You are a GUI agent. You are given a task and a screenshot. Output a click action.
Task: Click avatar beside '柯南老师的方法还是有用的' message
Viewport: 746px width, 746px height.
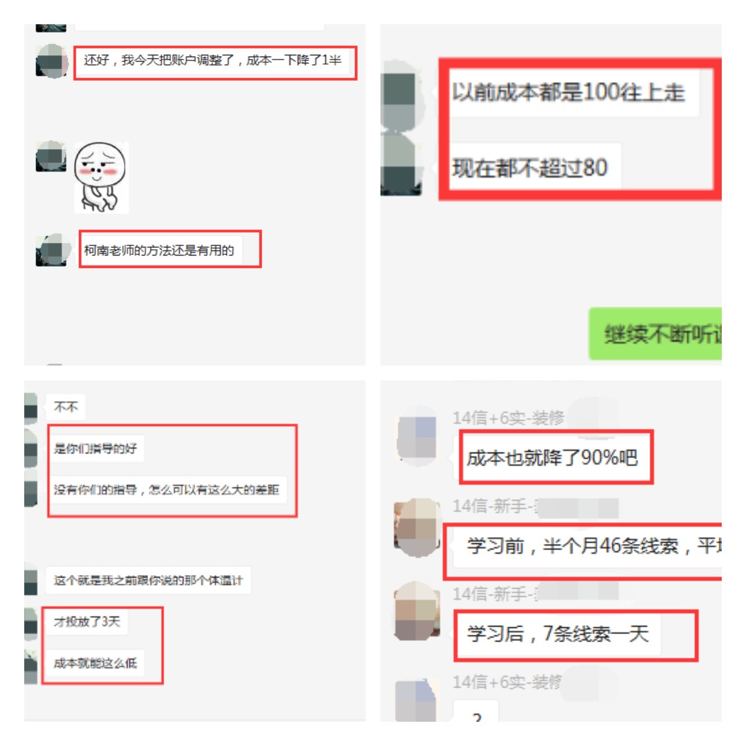[52, 251]
